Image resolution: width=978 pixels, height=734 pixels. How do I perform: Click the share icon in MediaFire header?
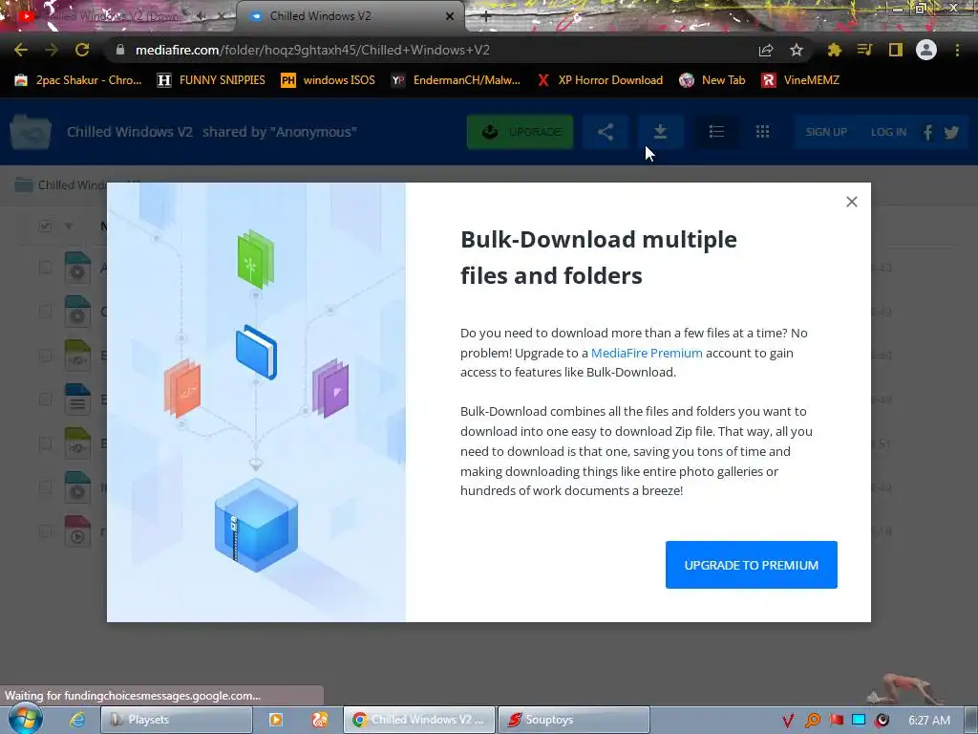pos(605,132)
